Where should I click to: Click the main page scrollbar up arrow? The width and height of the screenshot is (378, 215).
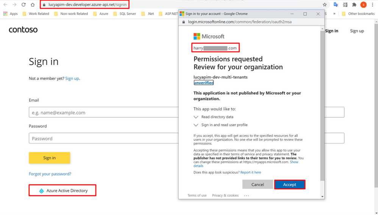tap(376, 22)
